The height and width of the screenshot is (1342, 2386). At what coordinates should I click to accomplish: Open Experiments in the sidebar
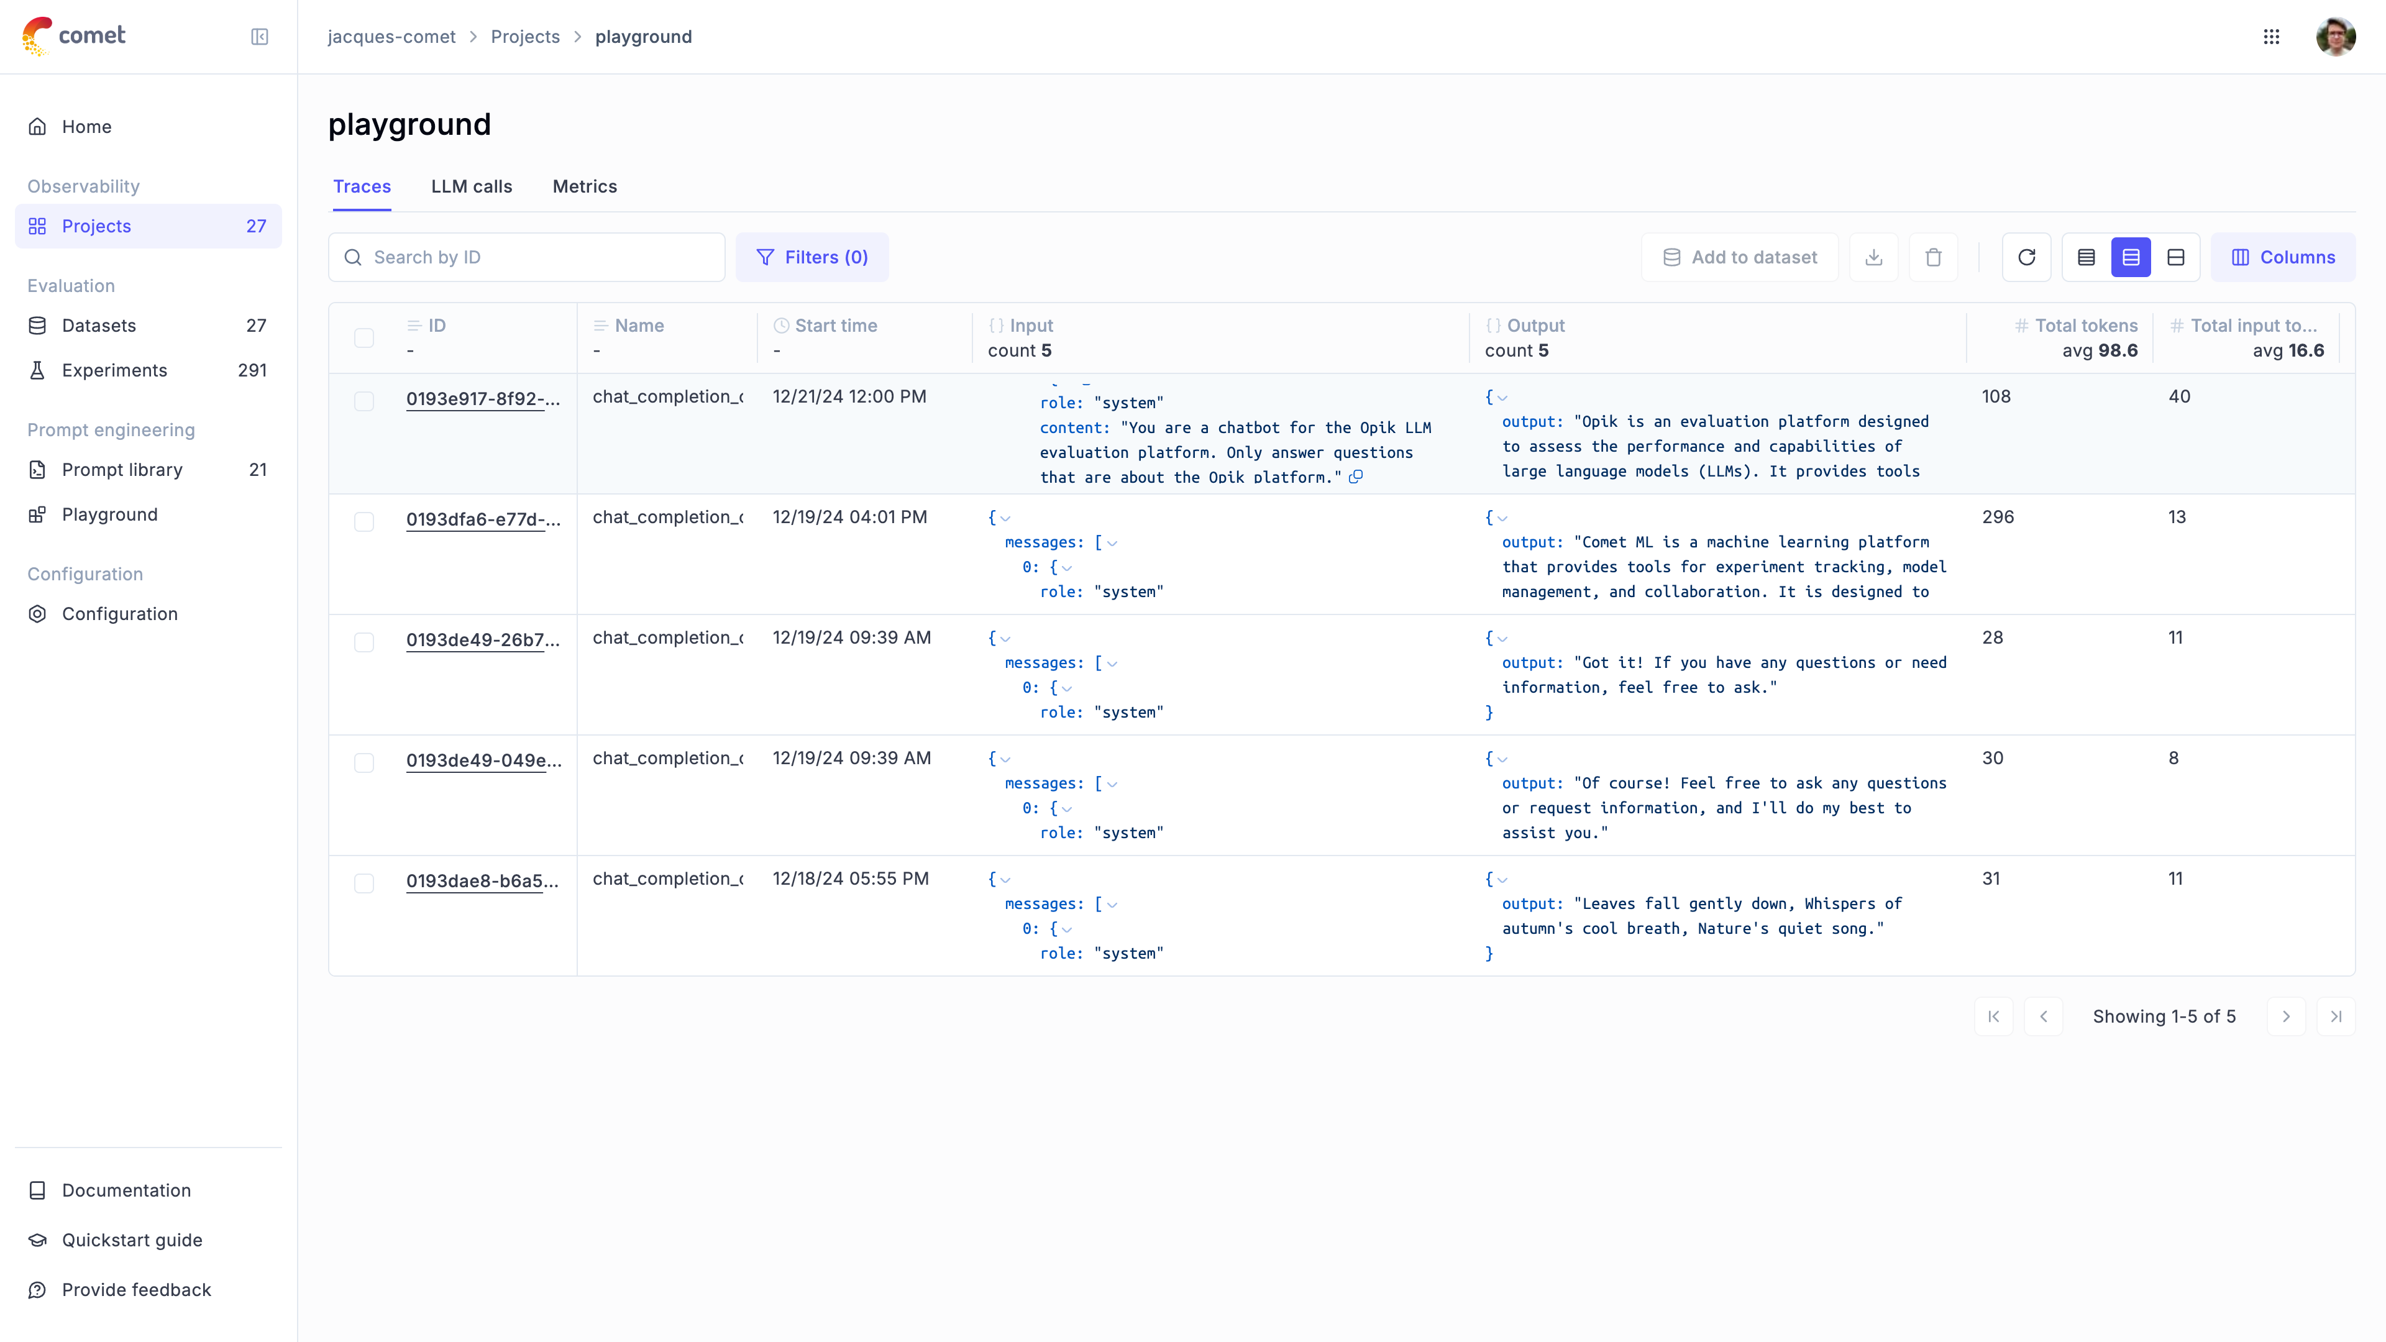[x=149, y=370]
